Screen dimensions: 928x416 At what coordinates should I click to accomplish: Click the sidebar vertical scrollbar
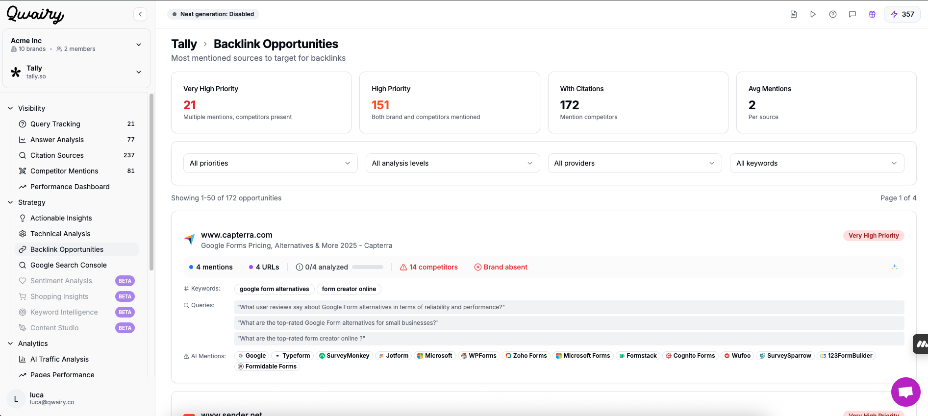pyautogui.click(x=151, y=181)
